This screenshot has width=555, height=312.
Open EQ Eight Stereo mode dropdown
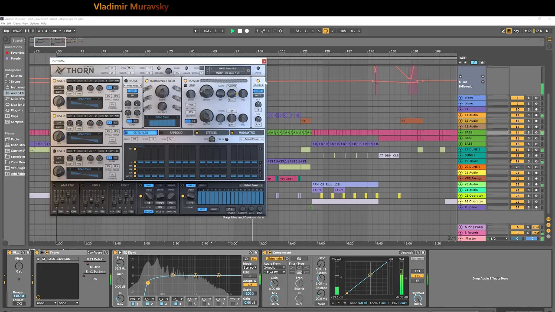point(250,268)
